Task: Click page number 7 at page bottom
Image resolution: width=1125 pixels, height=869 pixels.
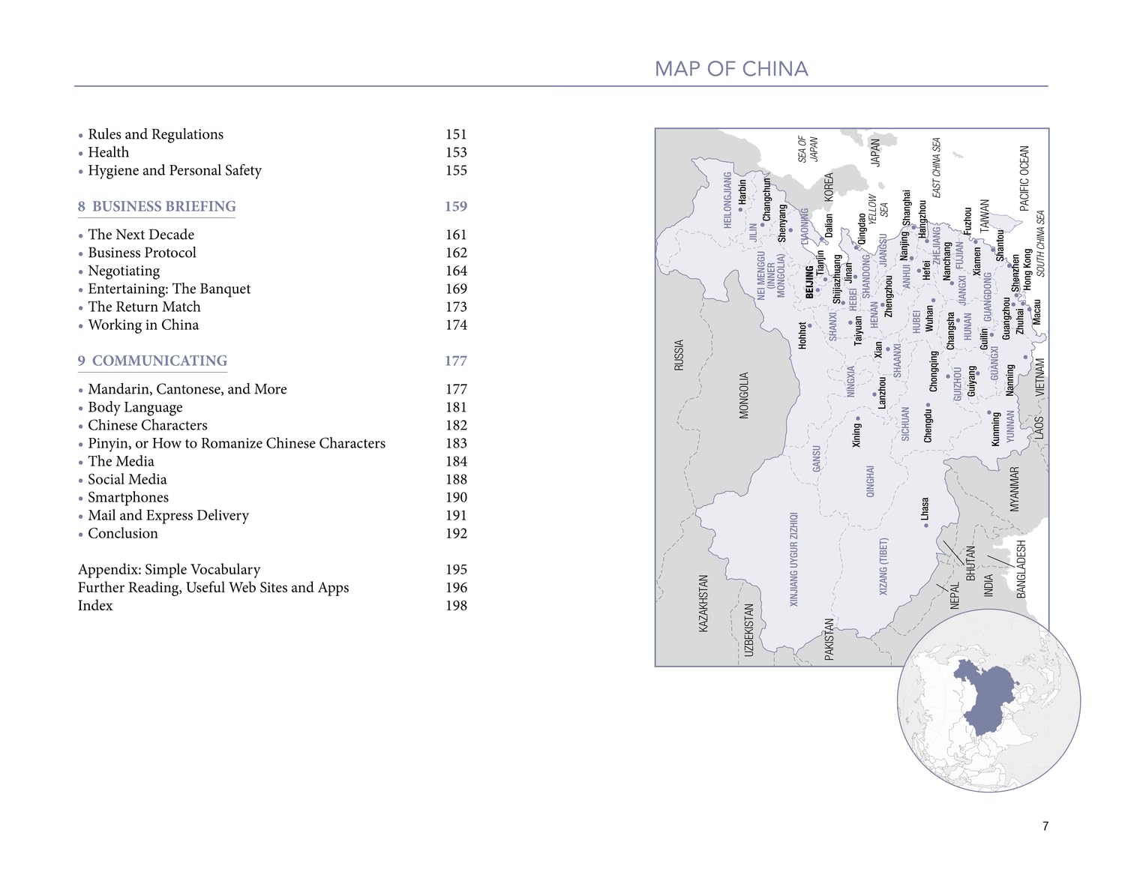Action: tap(1045, 826)
